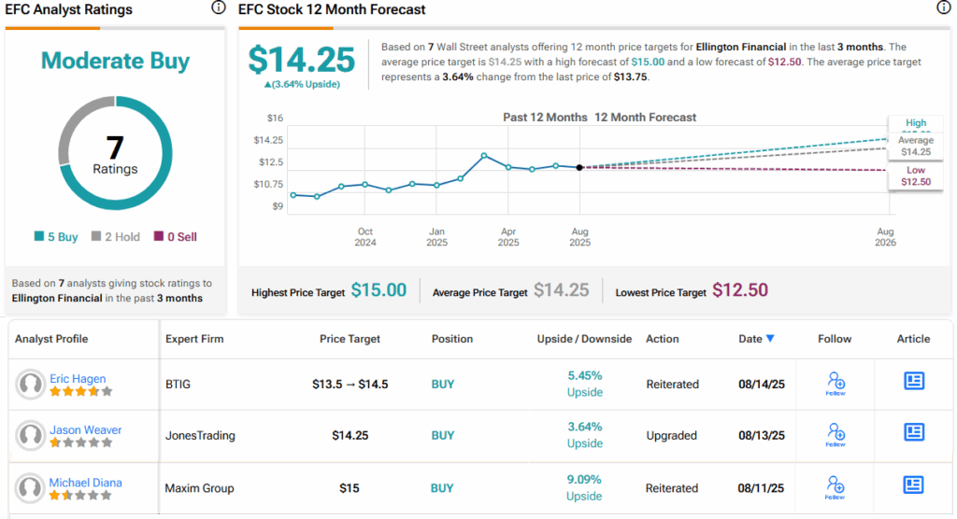The image size is (957, 519).
Task: Click Maxim Group in Expert Firm column
Action: click(200, 488)
